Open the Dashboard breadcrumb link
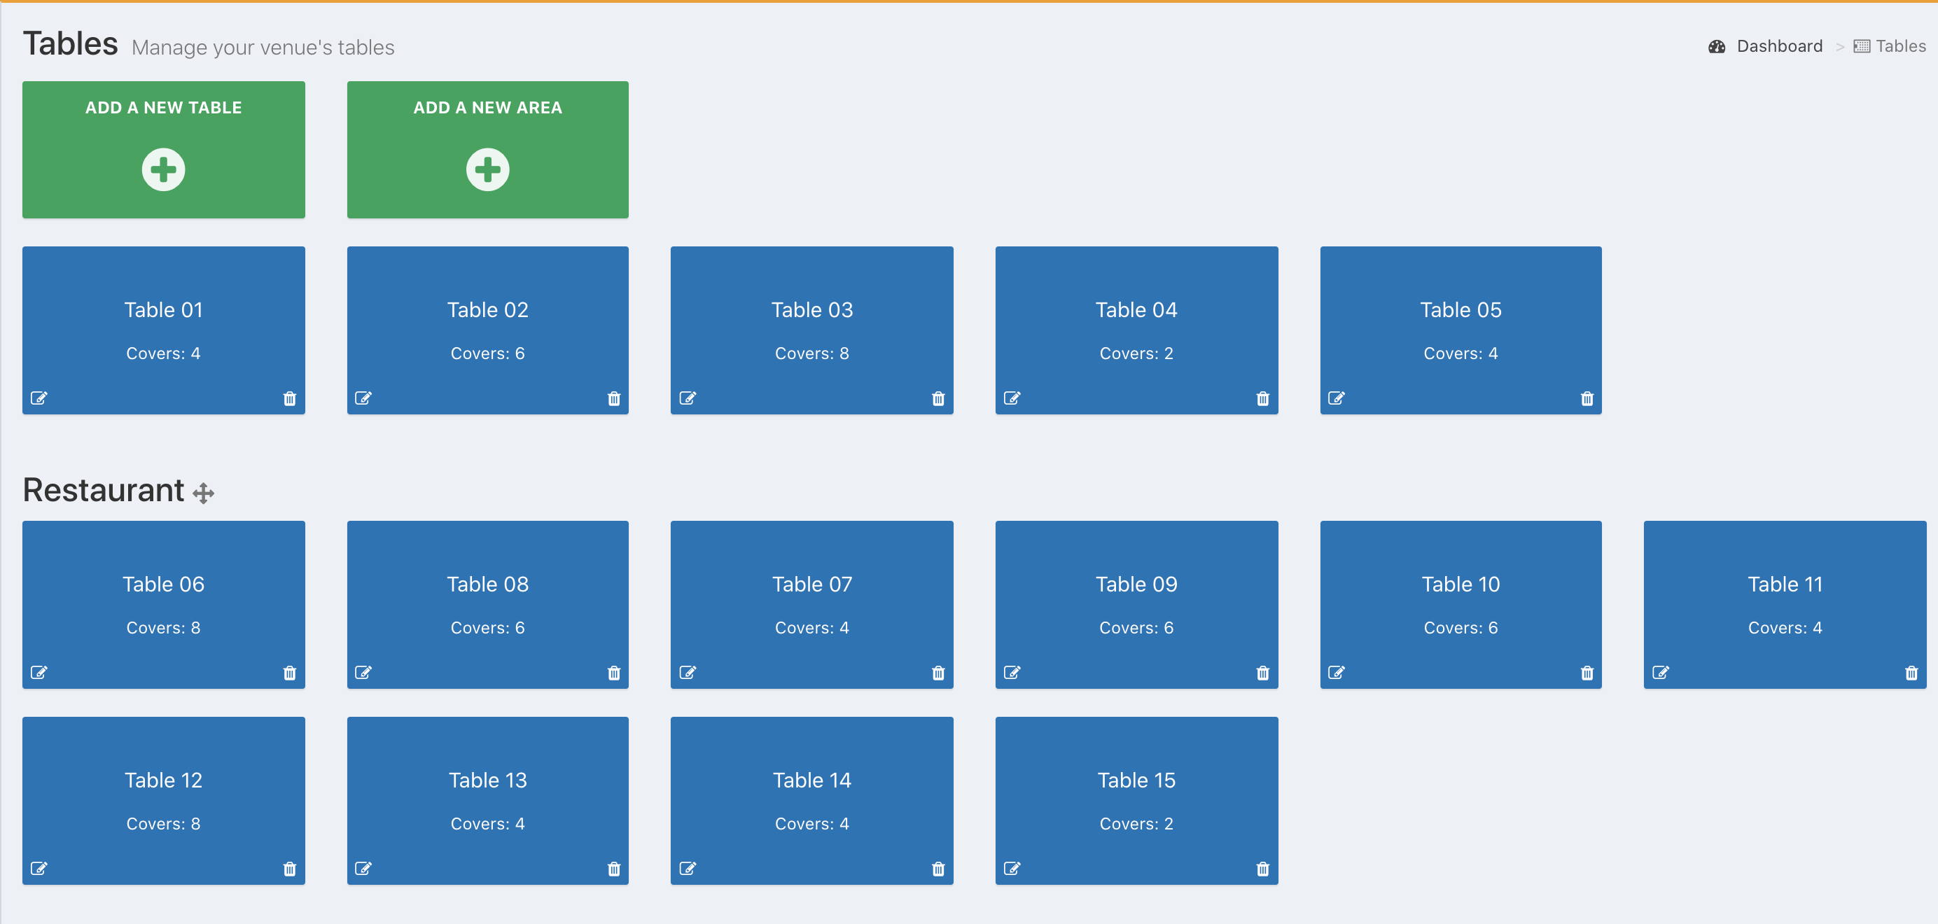Image resolution: width=1938 pixels, height=924 pixels. (x=1778, y=47)
